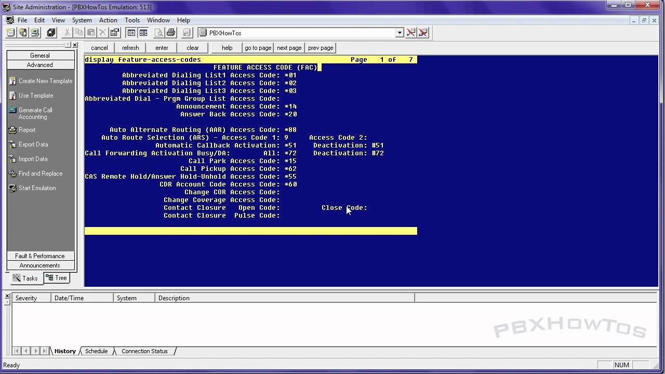
Task: Click the left red disconnect icon
Action: (411, 33)
